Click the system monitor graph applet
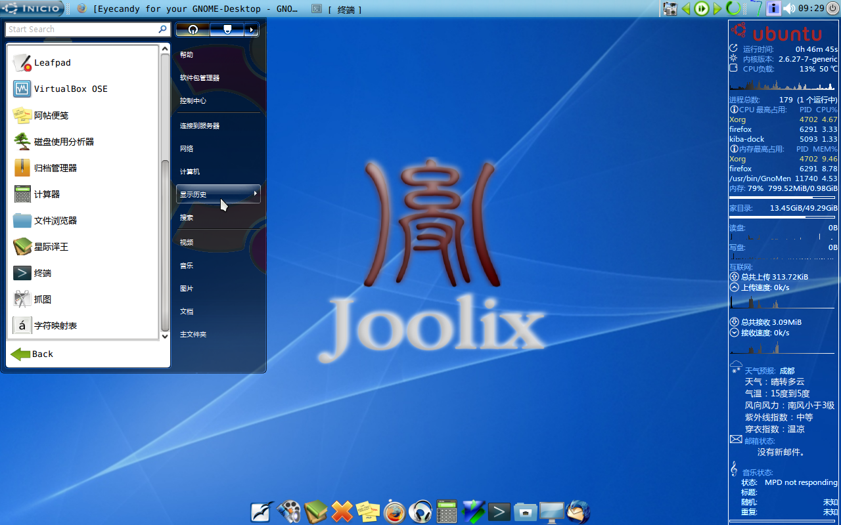This screenshot has width=841, height=525. tap(756, 9)
